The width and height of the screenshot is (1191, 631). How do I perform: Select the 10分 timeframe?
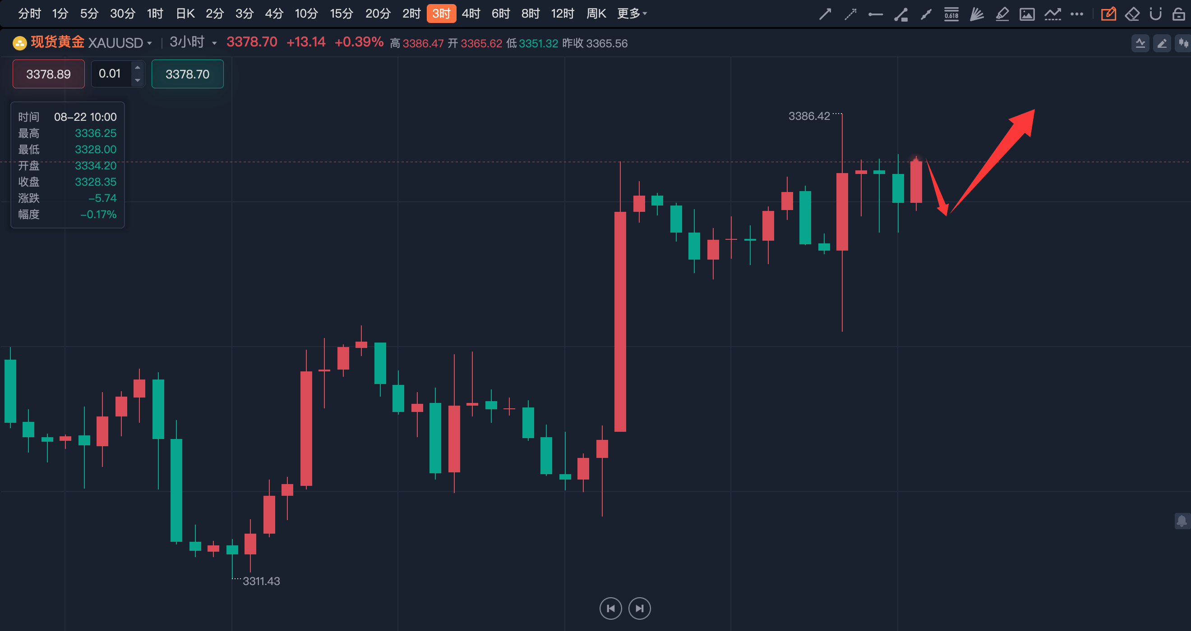[x=306, y=14]
